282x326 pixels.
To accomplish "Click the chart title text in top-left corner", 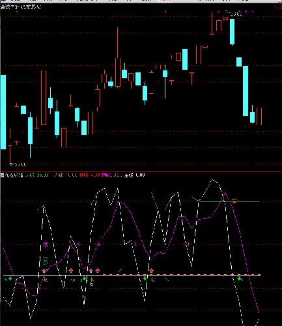I will point(21,7).
